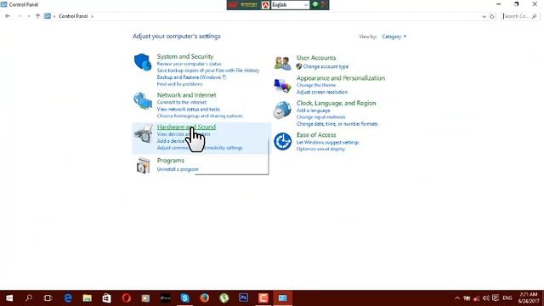Open the Programs category icon

[144, 165]
